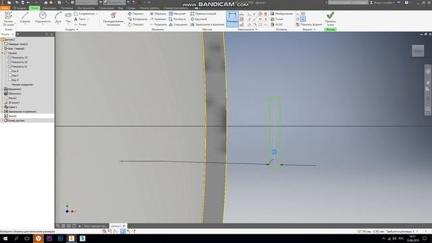Close the Деталь1 document tab
The width and height of the screenshot is (432, 243).
pos(124,226)
